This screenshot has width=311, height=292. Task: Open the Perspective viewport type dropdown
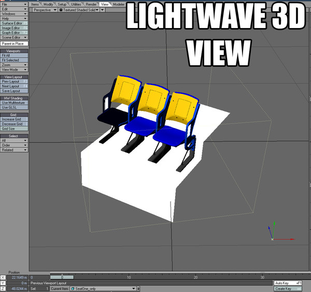[x=45, y=10]
